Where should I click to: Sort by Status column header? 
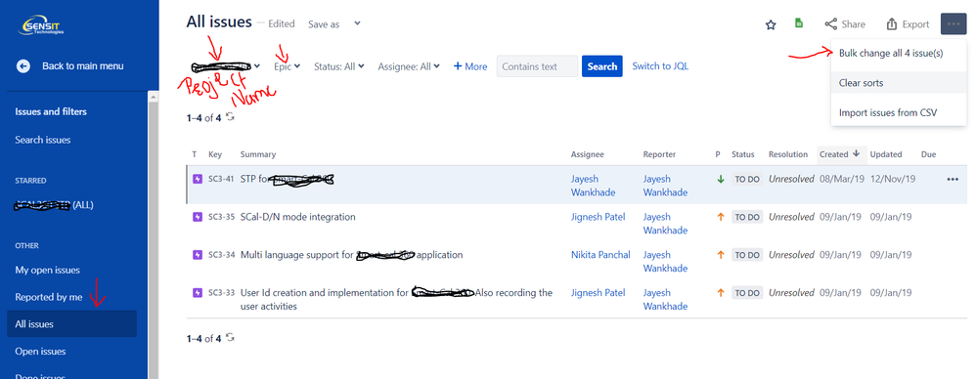[x=742, y=154]
